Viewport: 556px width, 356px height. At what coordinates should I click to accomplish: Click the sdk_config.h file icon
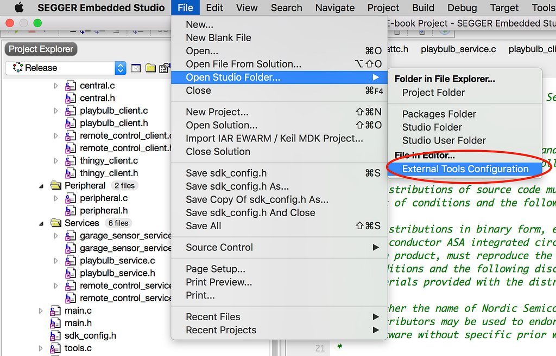pyautogui.click(x=55, y=335)
